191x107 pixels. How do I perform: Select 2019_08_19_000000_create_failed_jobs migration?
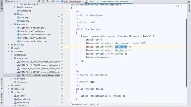pos(40,68)
